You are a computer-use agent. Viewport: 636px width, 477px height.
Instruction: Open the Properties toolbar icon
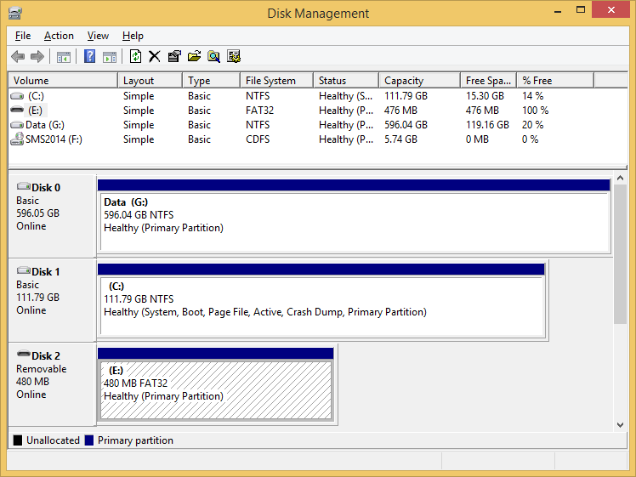[174, 56]
